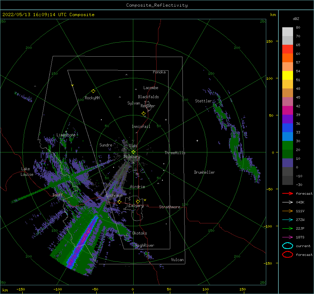Click the Didsbury label

(132, 157)
